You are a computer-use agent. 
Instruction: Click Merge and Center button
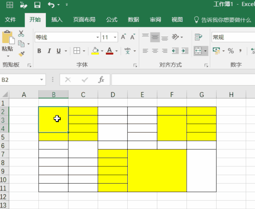pyautogui.click(x=198, y=51)
